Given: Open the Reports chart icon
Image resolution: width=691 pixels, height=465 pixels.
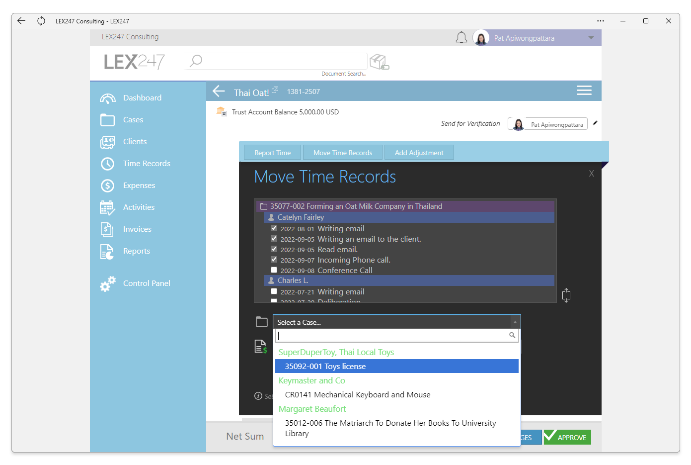Looking at the screenshot, I should coord(107,252).
